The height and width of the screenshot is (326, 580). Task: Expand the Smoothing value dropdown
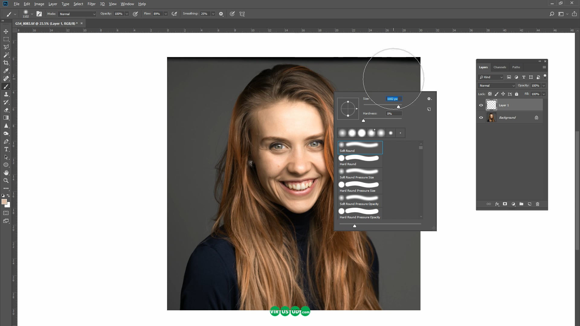[x=213, y=14]
